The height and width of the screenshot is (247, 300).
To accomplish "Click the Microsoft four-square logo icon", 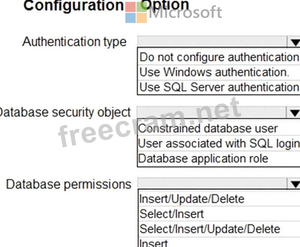I will pyautogui.click(x=136, y=12).
